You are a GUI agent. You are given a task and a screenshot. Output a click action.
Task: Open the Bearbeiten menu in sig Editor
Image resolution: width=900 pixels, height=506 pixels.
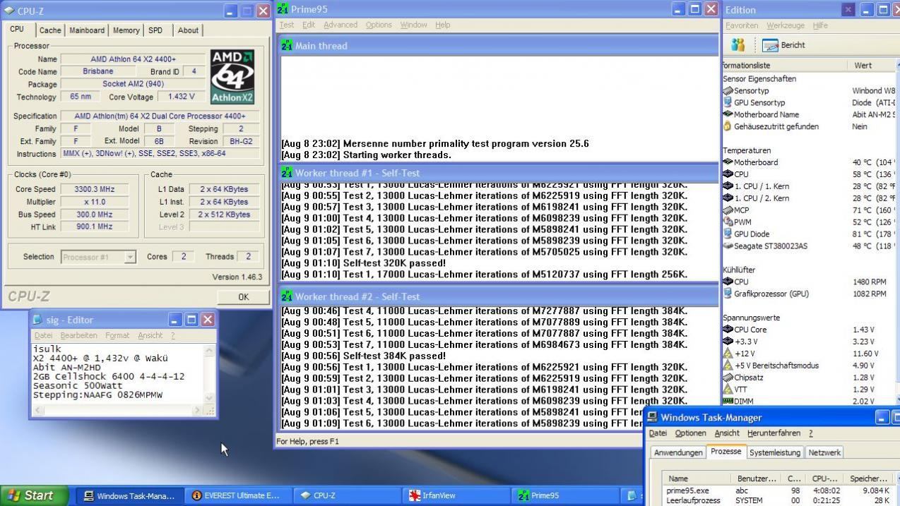[x=79, y=335]
